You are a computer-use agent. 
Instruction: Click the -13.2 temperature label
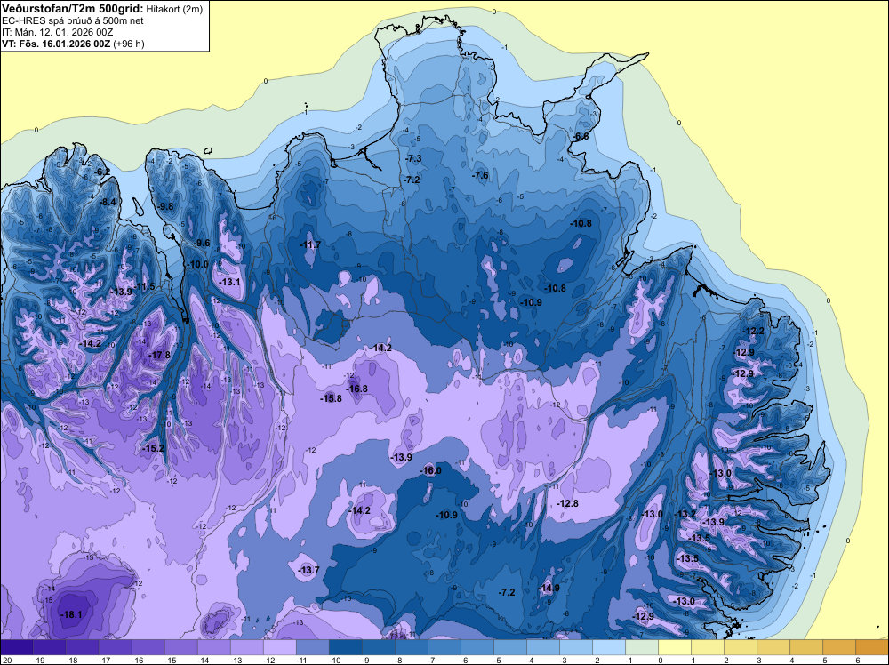pos(685,514)
